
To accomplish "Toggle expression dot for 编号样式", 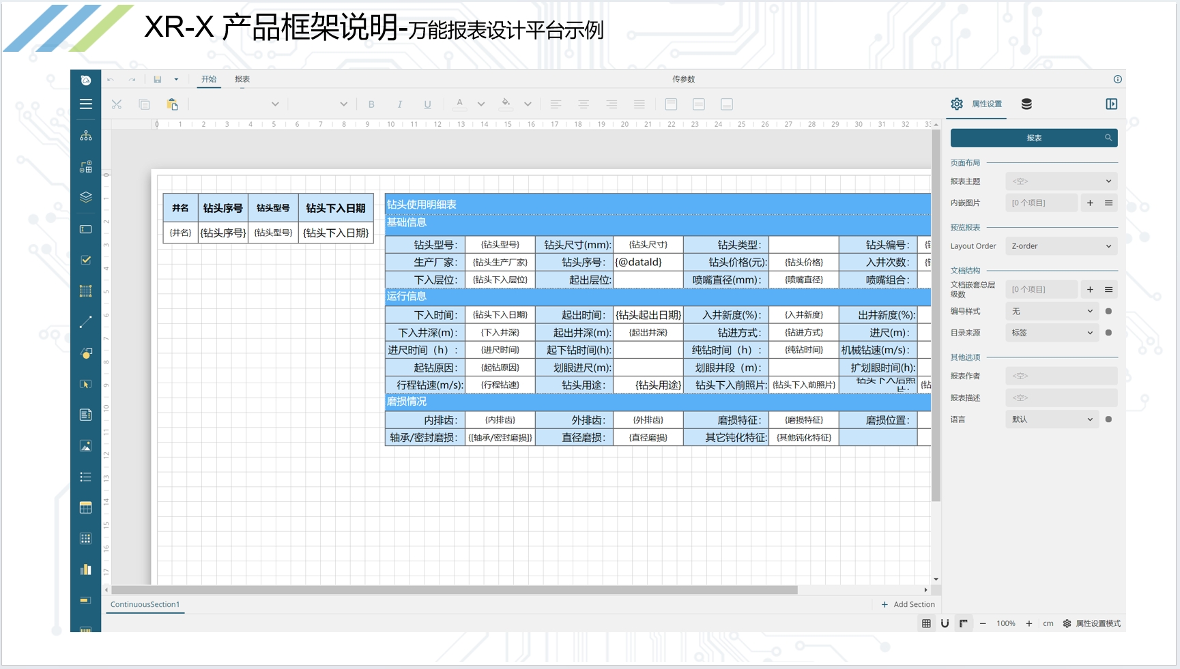I will 1108,311.
